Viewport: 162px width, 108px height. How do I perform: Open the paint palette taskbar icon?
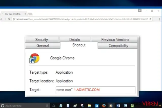click(75, 106)
